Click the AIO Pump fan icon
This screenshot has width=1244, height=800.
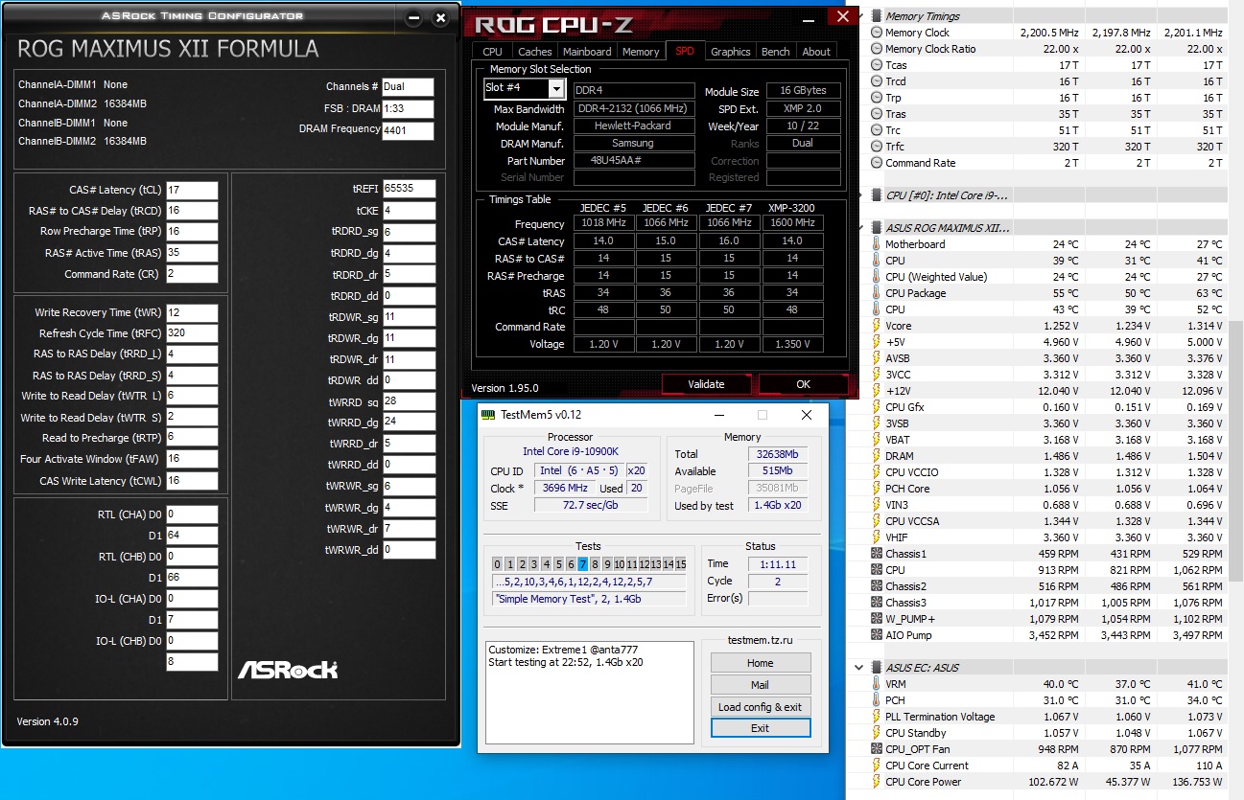[877, 635]
